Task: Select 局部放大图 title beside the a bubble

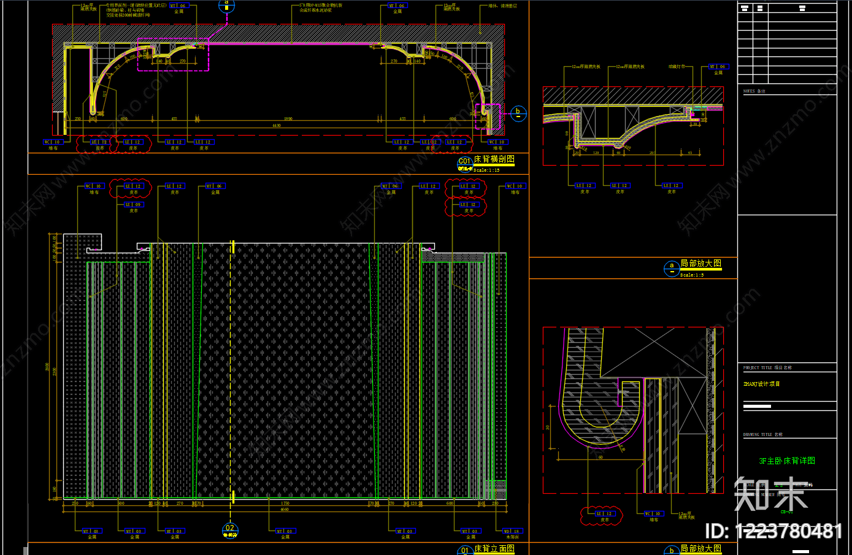Action: click(700, 263)
